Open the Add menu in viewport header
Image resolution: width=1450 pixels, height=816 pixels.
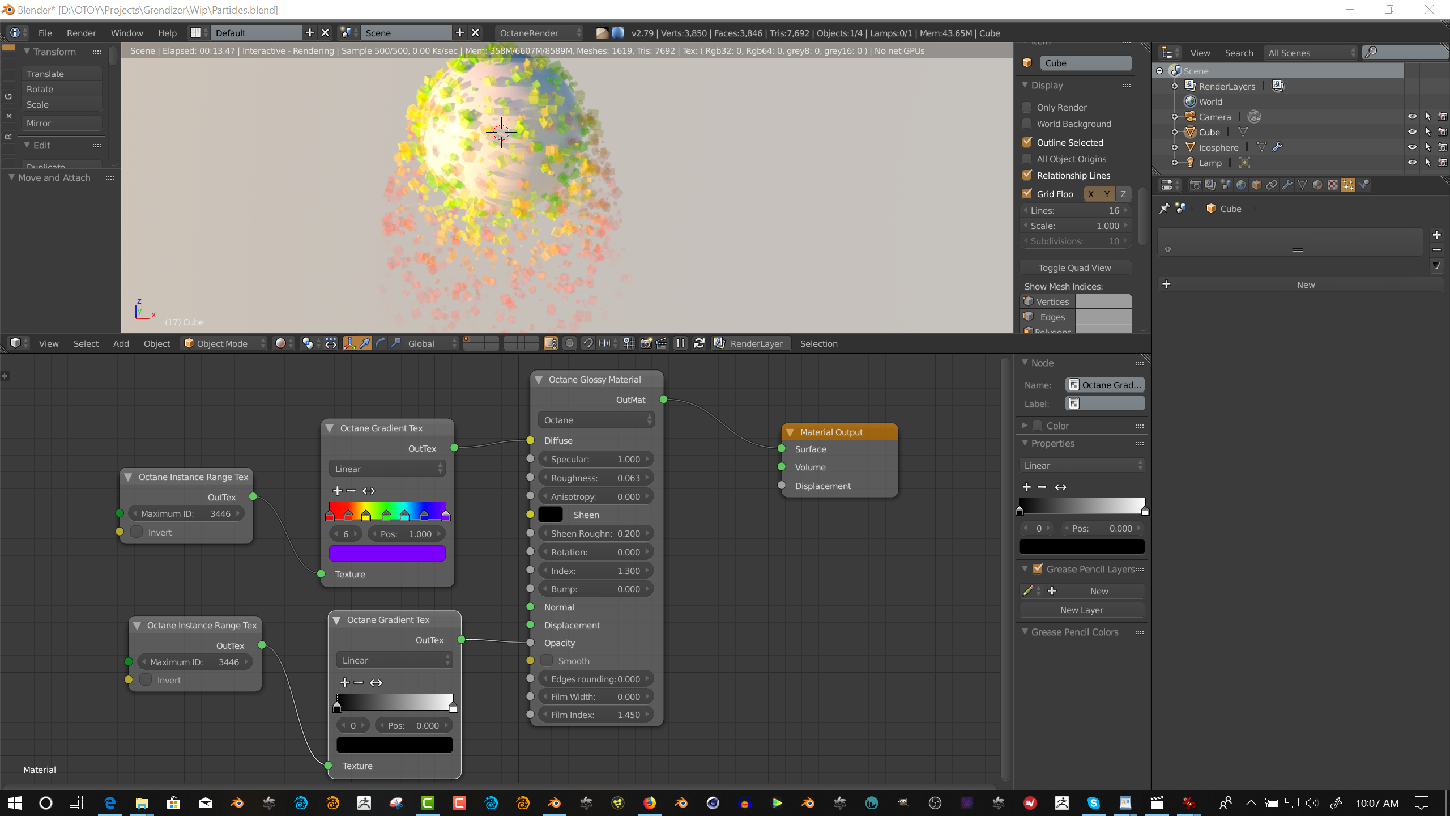point(121,343)
